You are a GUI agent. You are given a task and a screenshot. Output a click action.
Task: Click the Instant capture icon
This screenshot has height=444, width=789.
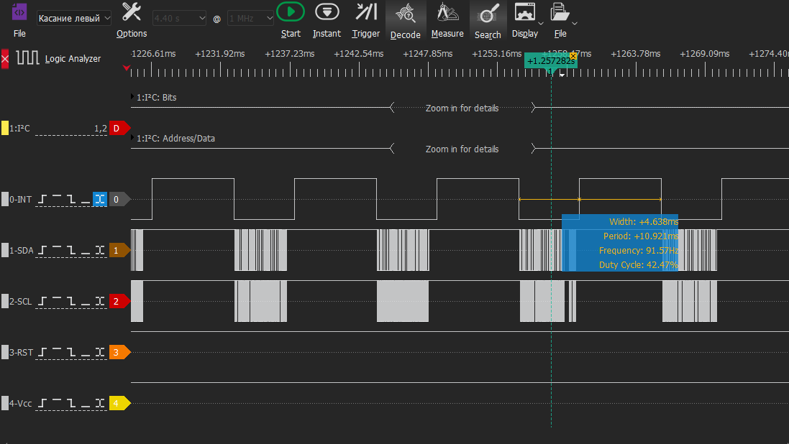tap(327, 12)
